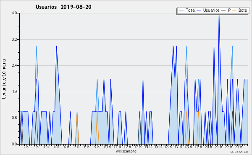Click the '20 h' x-axis label

pos(208,147)
